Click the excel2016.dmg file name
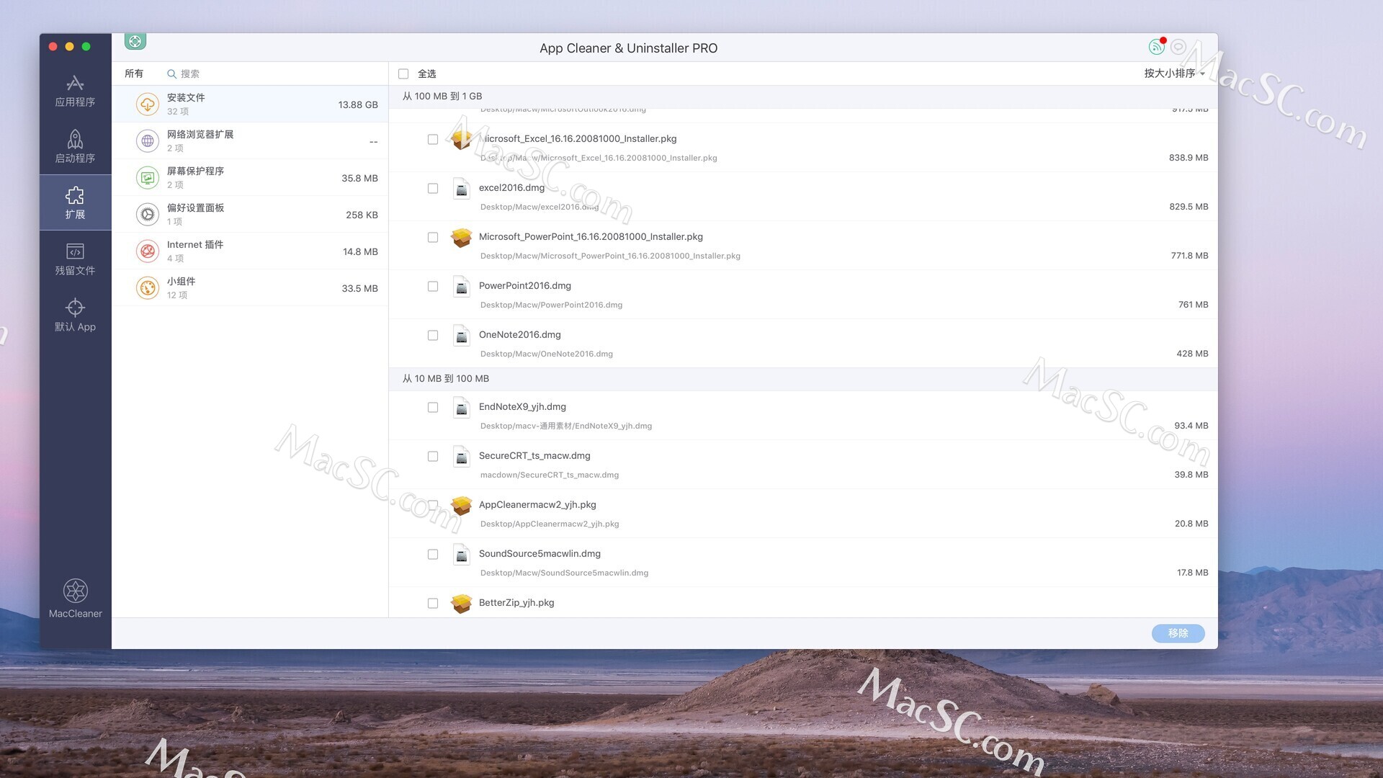The image size is (1383, 778). point(511,188)
